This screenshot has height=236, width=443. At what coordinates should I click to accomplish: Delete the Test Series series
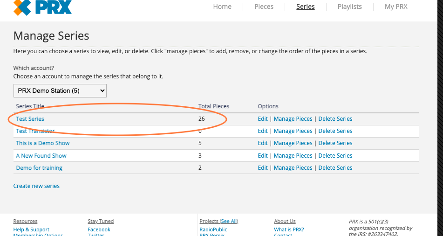[x=335, y=119]
